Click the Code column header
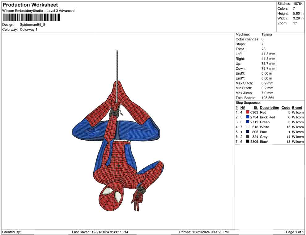The height and width of the screenshot is (235, 306). click(x=286, y=108)
